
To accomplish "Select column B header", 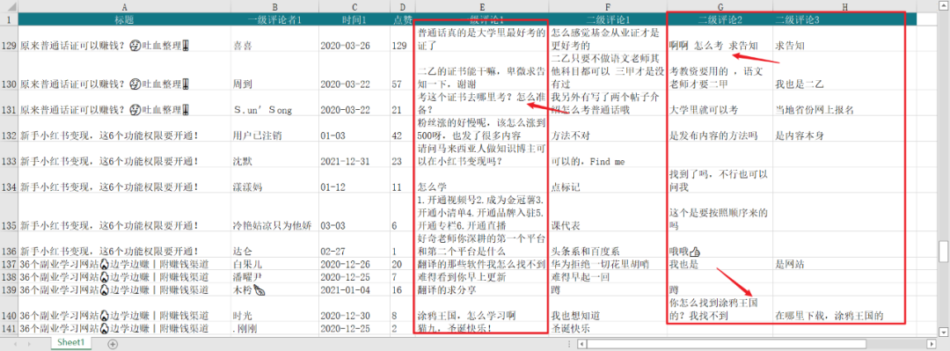I will pos(274,7).
